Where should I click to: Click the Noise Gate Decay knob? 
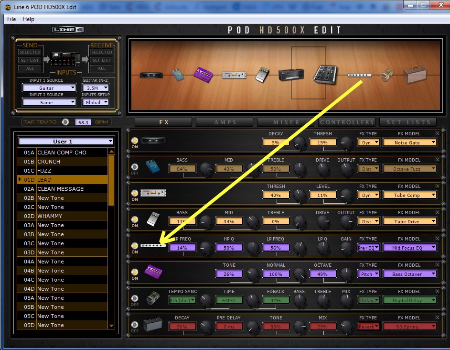click(300, 143)
